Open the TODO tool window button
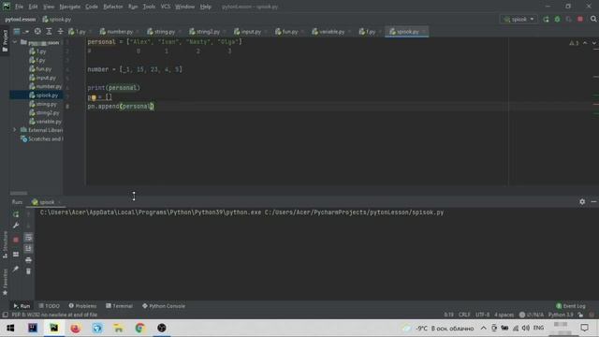Viewport: 599px width, 337px height. tap(50, 306)
